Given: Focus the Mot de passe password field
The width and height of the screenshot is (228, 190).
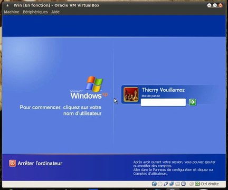Looking at the screenshot, I should 163,102.
